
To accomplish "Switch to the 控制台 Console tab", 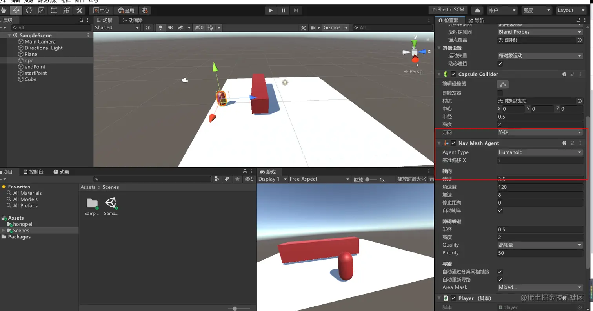I will (33, 172).
